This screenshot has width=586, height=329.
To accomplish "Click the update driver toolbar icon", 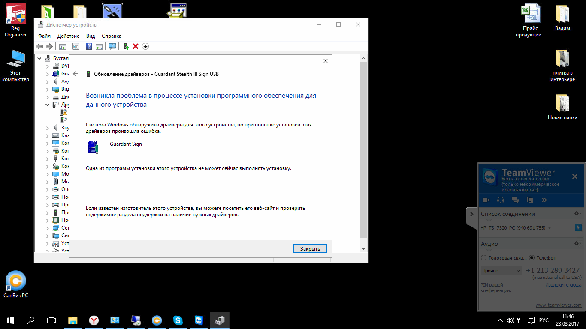I will tap(126, 46).
